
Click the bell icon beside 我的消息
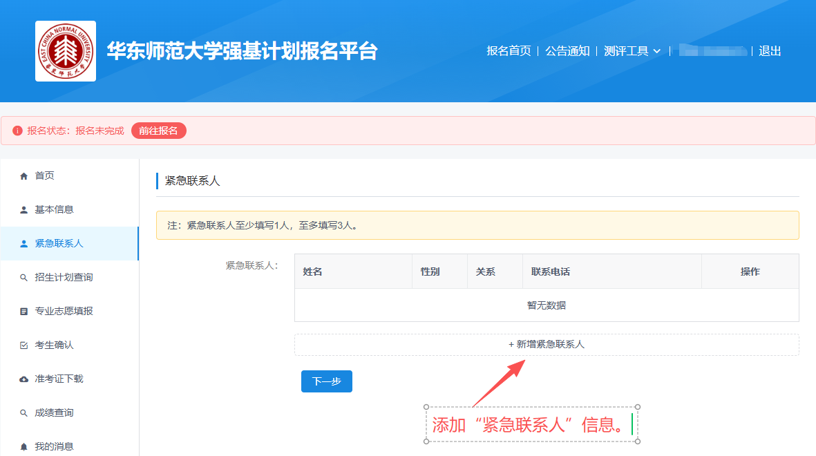click(x=24, y=446)
